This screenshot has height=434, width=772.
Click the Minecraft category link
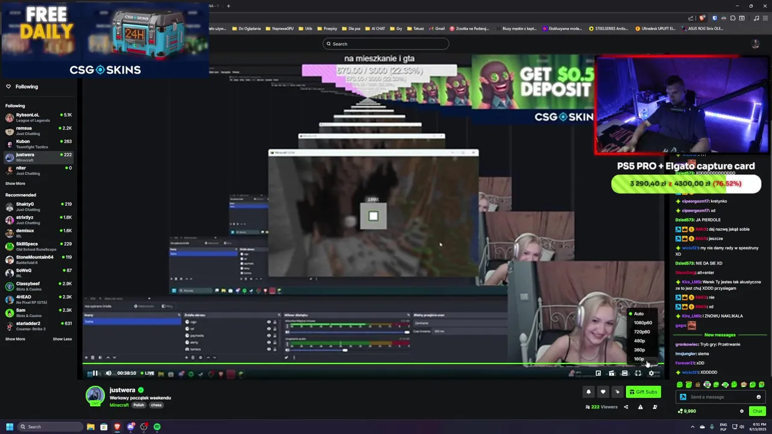(119, 405)
